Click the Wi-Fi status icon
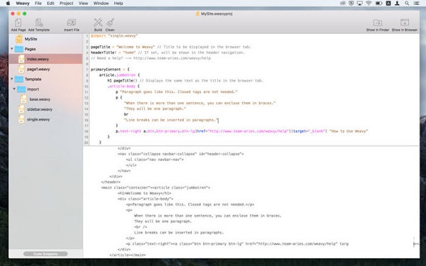 point(368,4)
